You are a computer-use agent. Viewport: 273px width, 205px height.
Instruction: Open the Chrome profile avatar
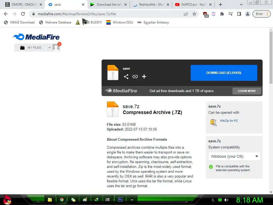tap(247, 14)
